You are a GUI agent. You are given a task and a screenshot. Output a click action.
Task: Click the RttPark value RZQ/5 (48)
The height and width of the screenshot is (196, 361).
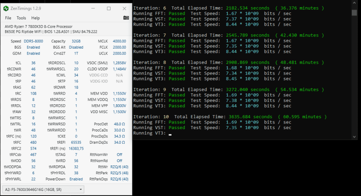click(119, 173)
